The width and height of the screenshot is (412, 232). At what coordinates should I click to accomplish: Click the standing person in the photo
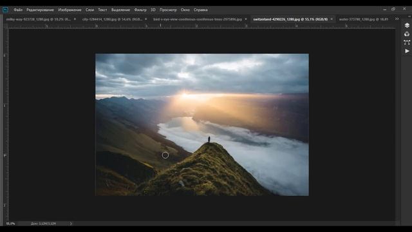(209, 139)
